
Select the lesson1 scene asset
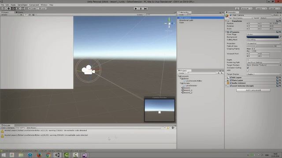coord(186,88)
